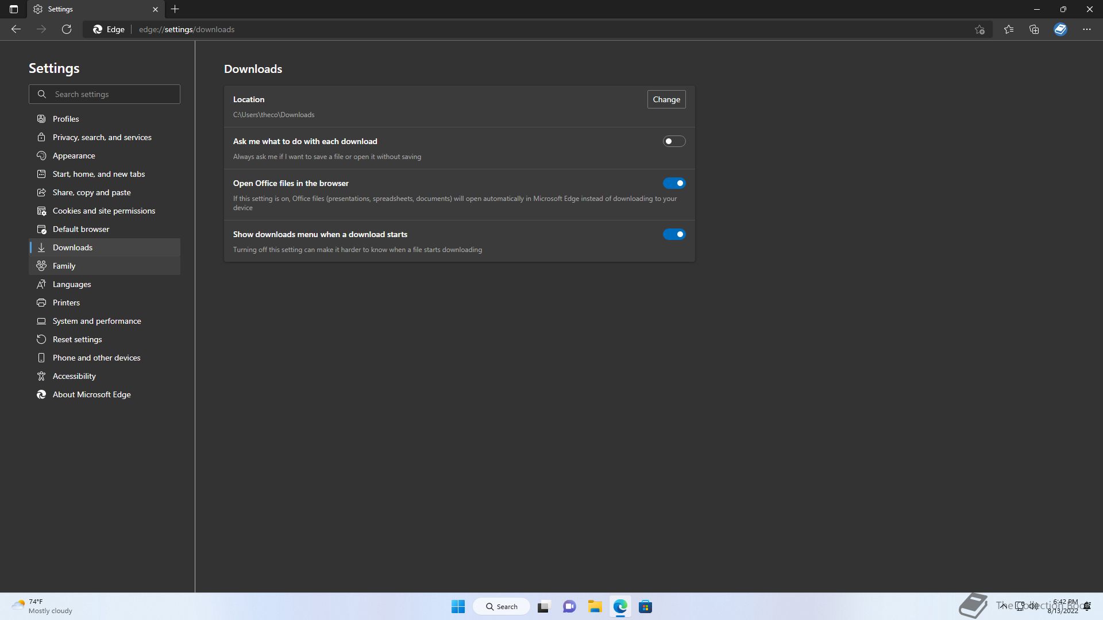Open the weather widget Mostly cloudy
1103x620 pixels.
tap(42, 606)
